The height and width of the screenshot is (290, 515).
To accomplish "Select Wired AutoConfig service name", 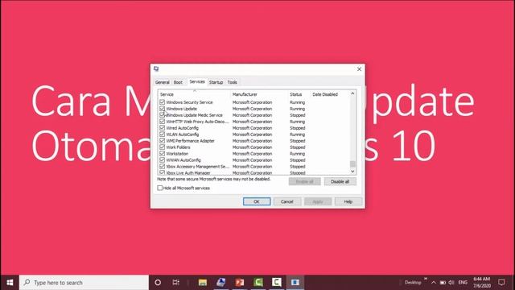I will click(183, 128).
